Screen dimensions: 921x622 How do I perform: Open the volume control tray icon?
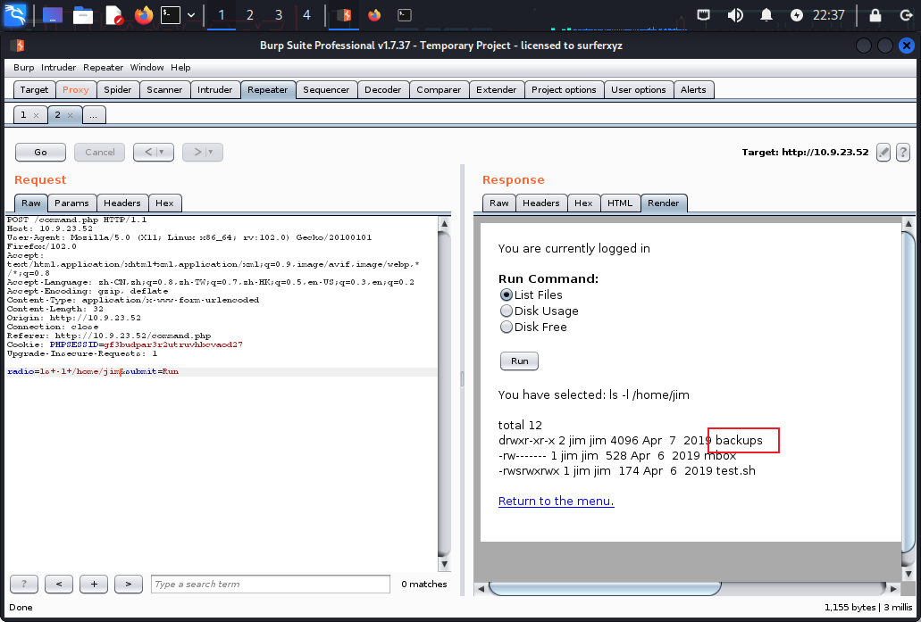[x=735, y=15]
